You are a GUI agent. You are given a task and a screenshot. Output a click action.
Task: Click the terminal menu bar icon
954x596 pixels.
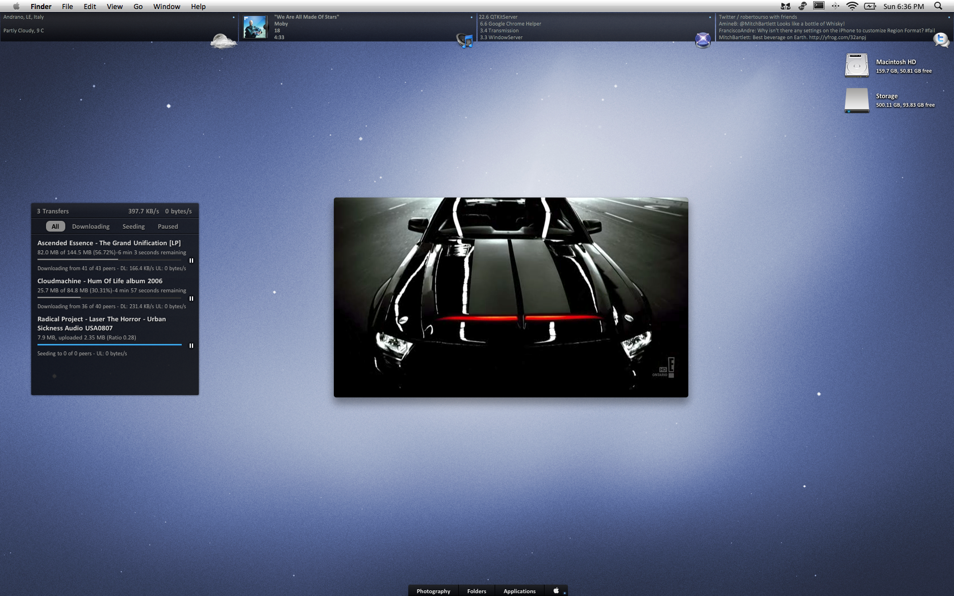pos(819,6)
